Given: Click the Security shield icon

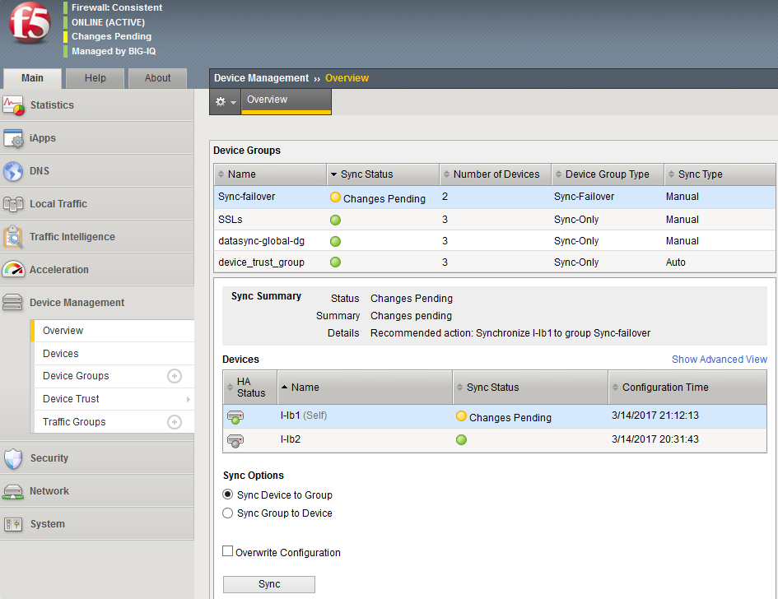Looking at the screenshot, I should [13, 458].
